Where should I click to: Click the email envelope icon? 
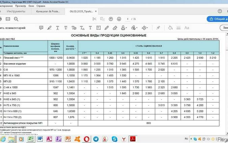8,19
